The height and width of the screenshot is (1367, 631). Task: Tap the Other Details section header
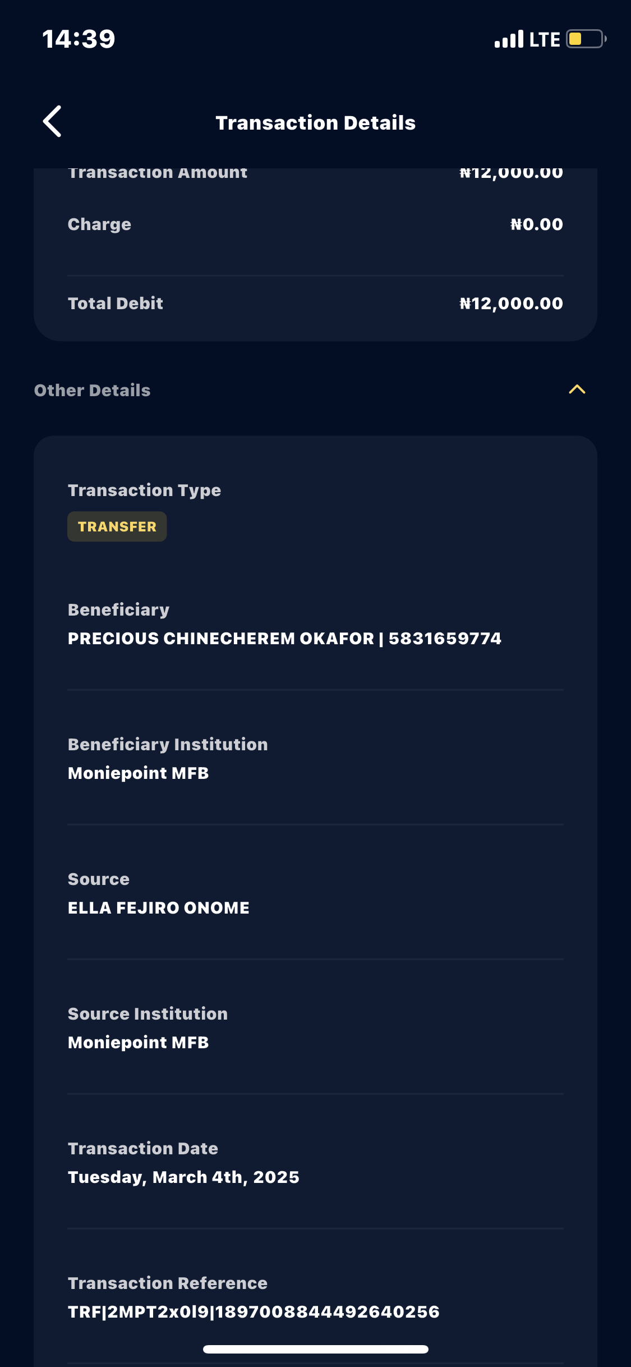(93, 390)
